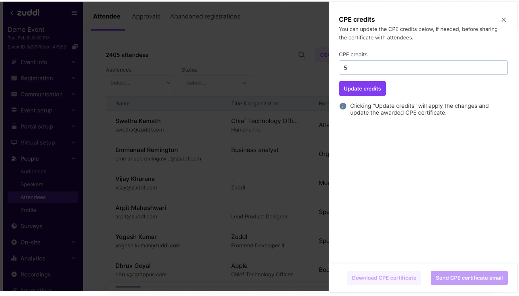Click the info icon beside Update credits note
The height and width of the screenshot is (296, 519).
coord(343,106)
